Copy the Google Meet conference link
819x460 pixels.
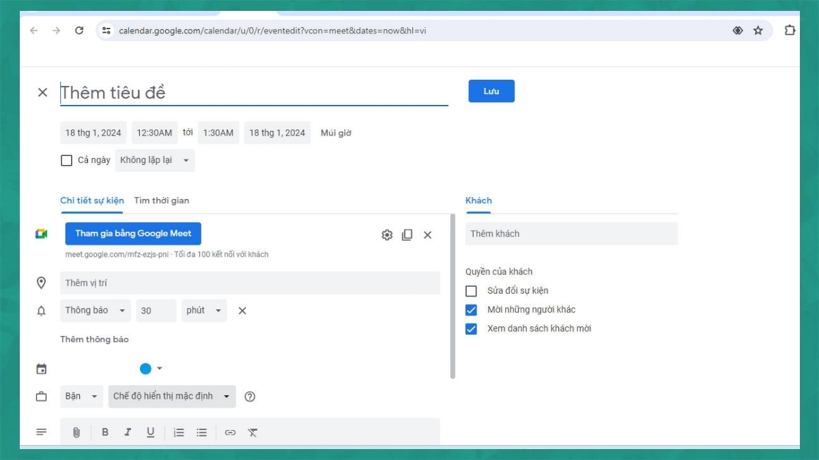[407, 234]
